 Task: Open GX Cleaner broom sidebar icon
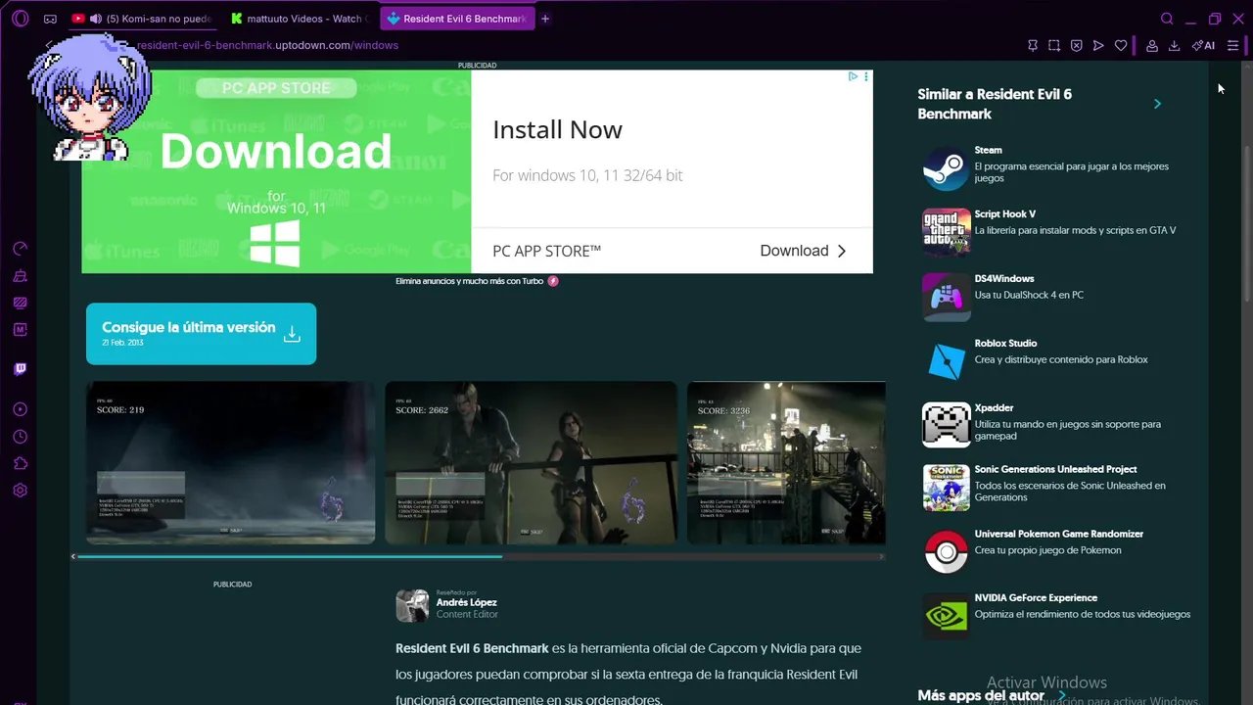20,276
